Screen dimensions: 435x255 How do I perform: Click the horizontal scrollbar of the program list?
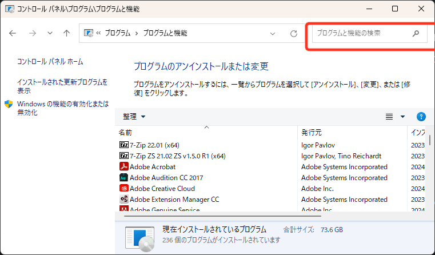222,216
